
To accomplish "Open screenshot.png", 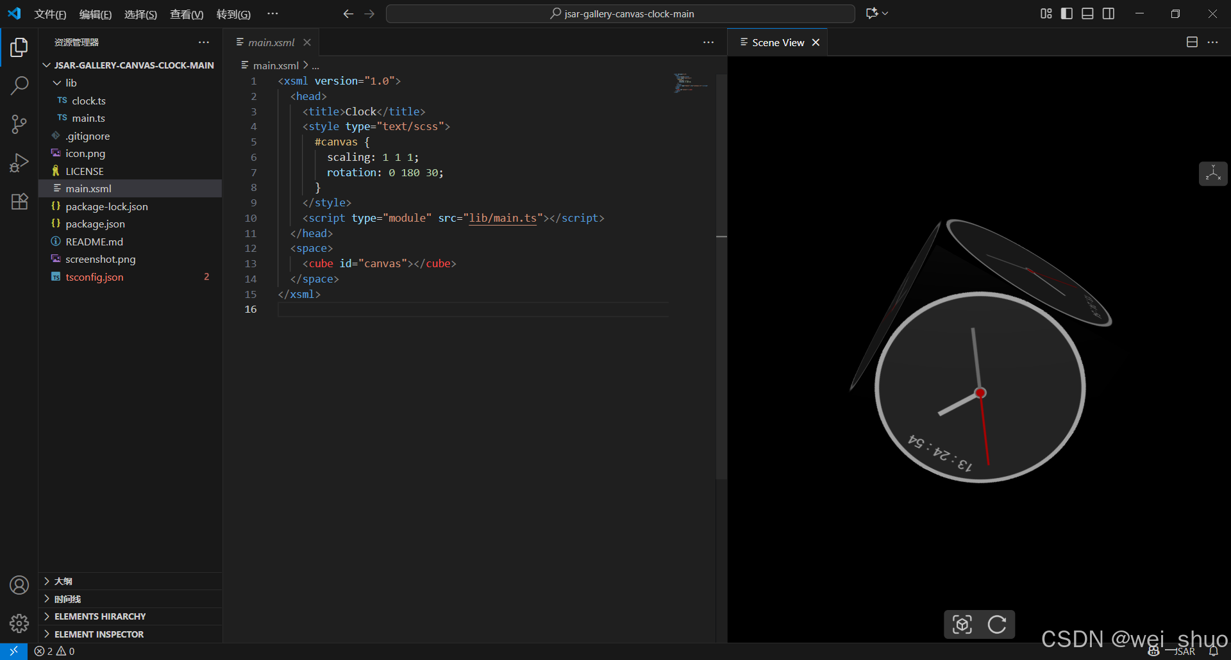I will 130,260.
